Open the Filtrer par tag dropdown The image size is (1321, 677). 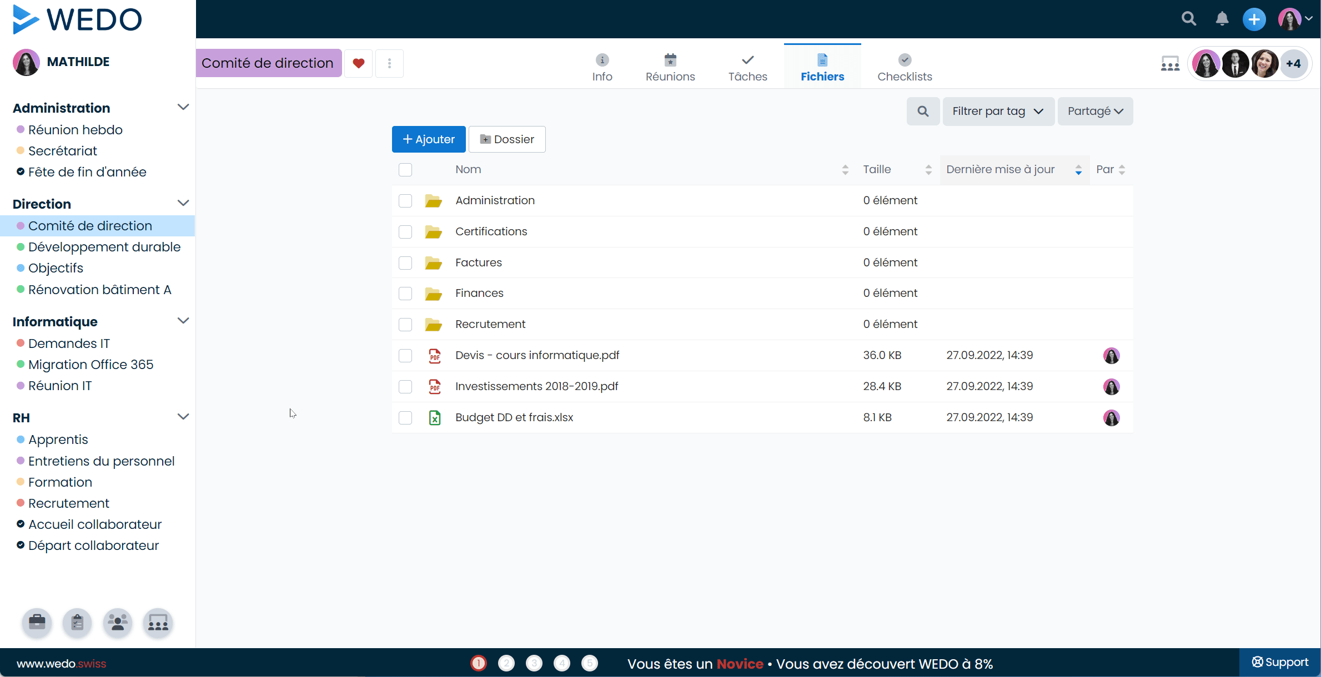click(x=998, y=111)
